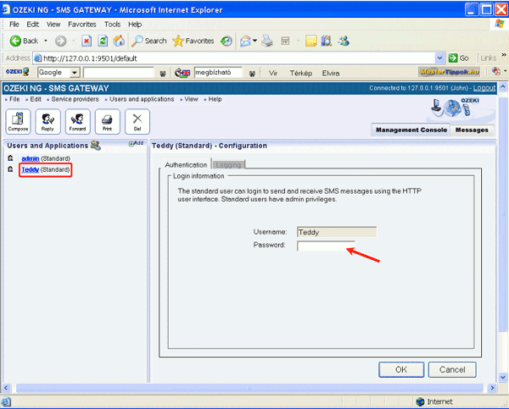Click the Research book icon
The image size is (509, 409).
(x=327, y=41)
